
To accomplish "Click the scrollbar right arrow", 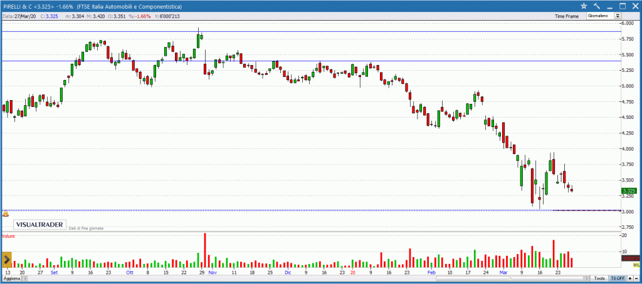I will click(x=587, y=278).
